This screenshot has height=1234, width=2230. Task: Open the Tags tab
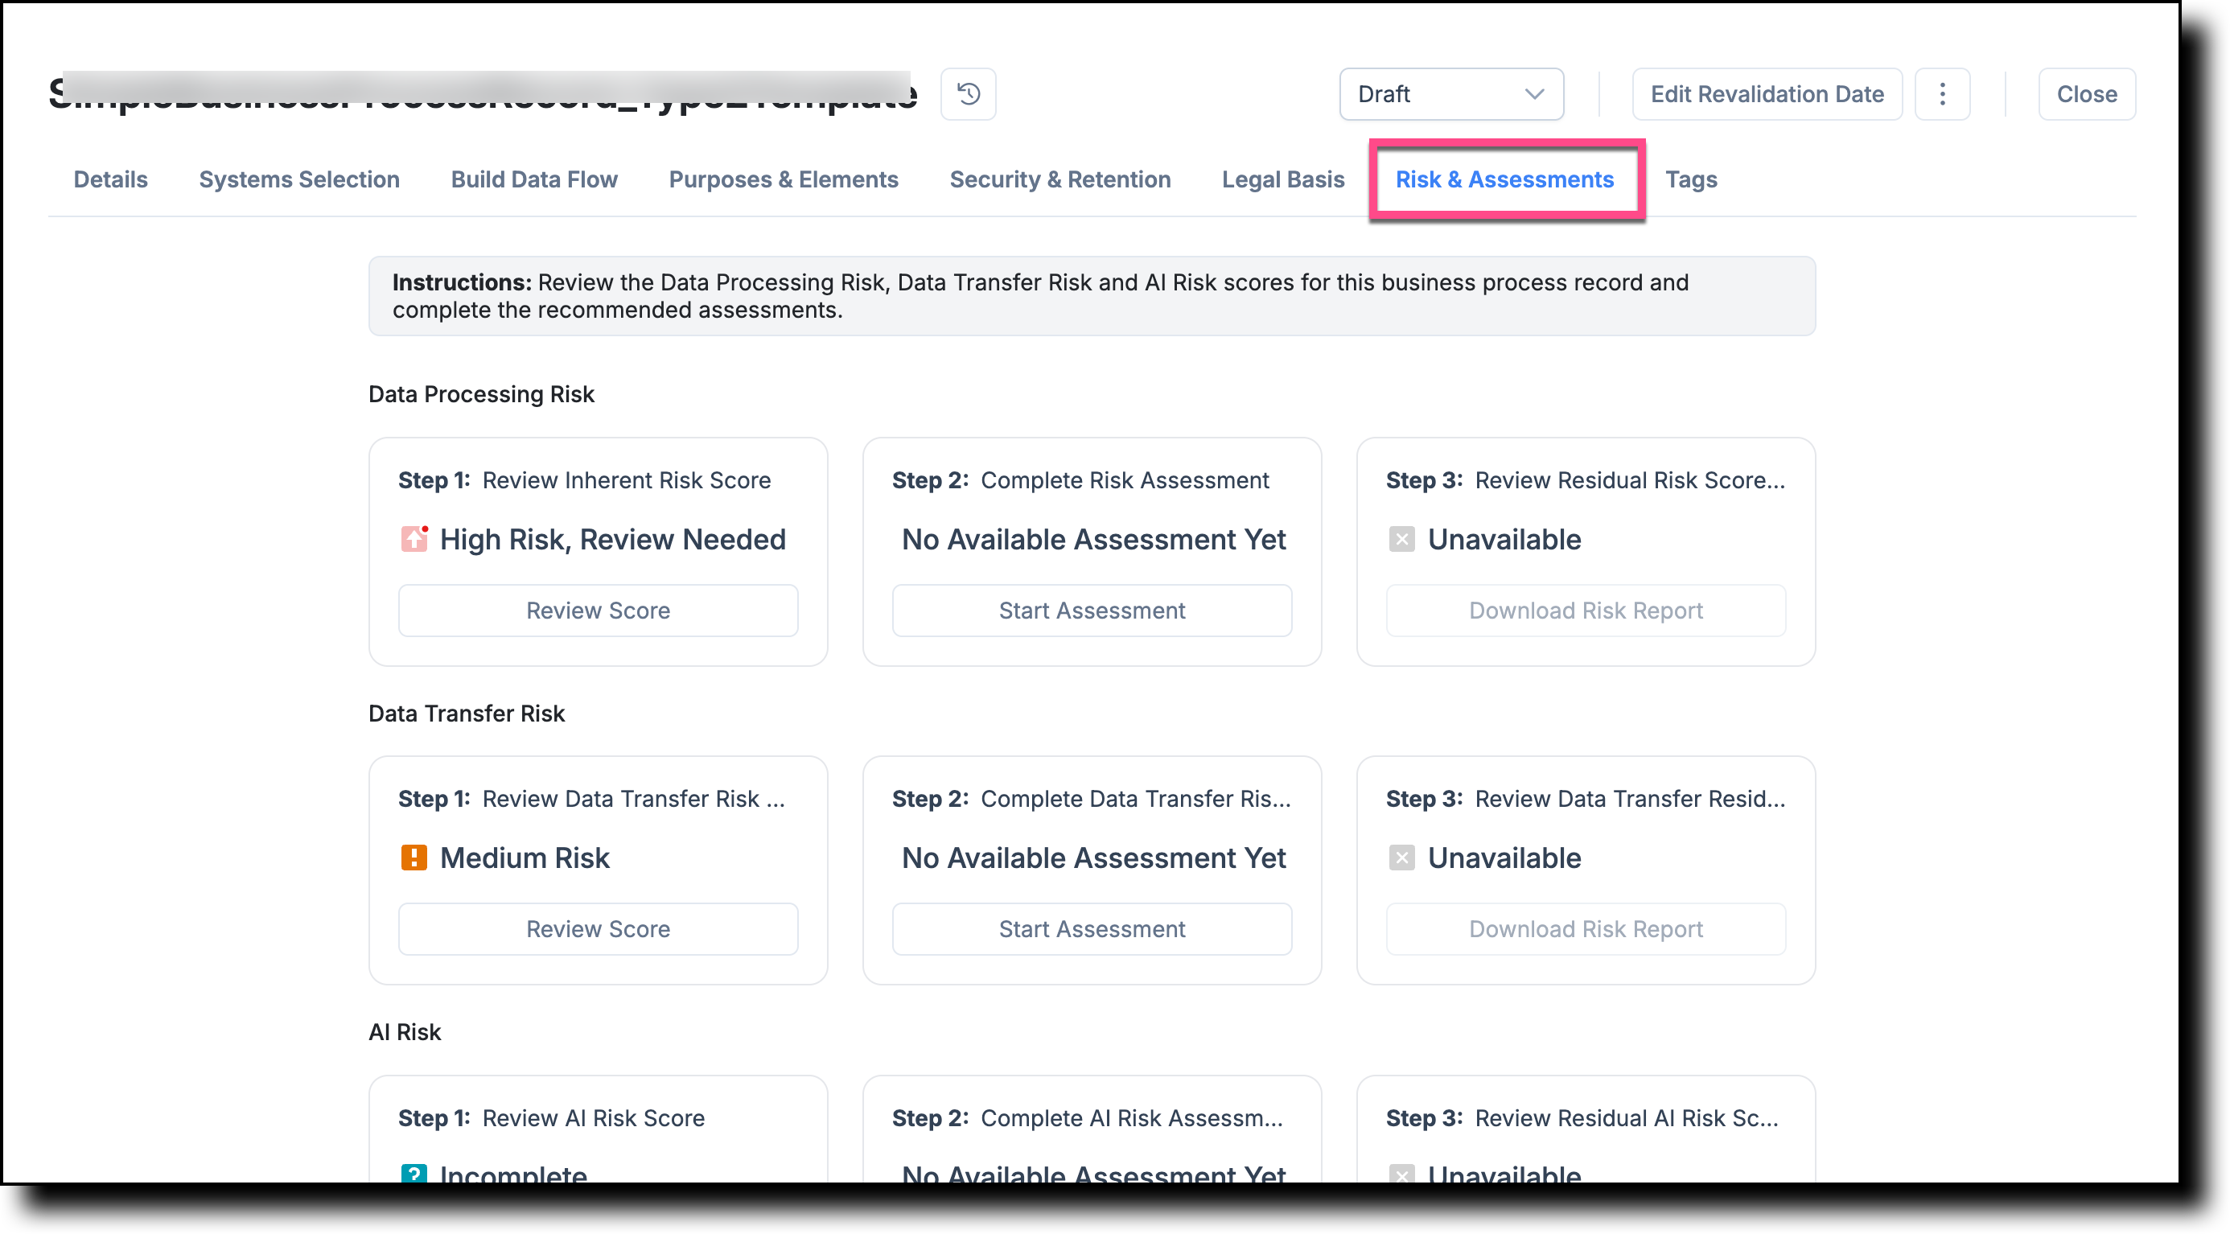[1691, 179]
